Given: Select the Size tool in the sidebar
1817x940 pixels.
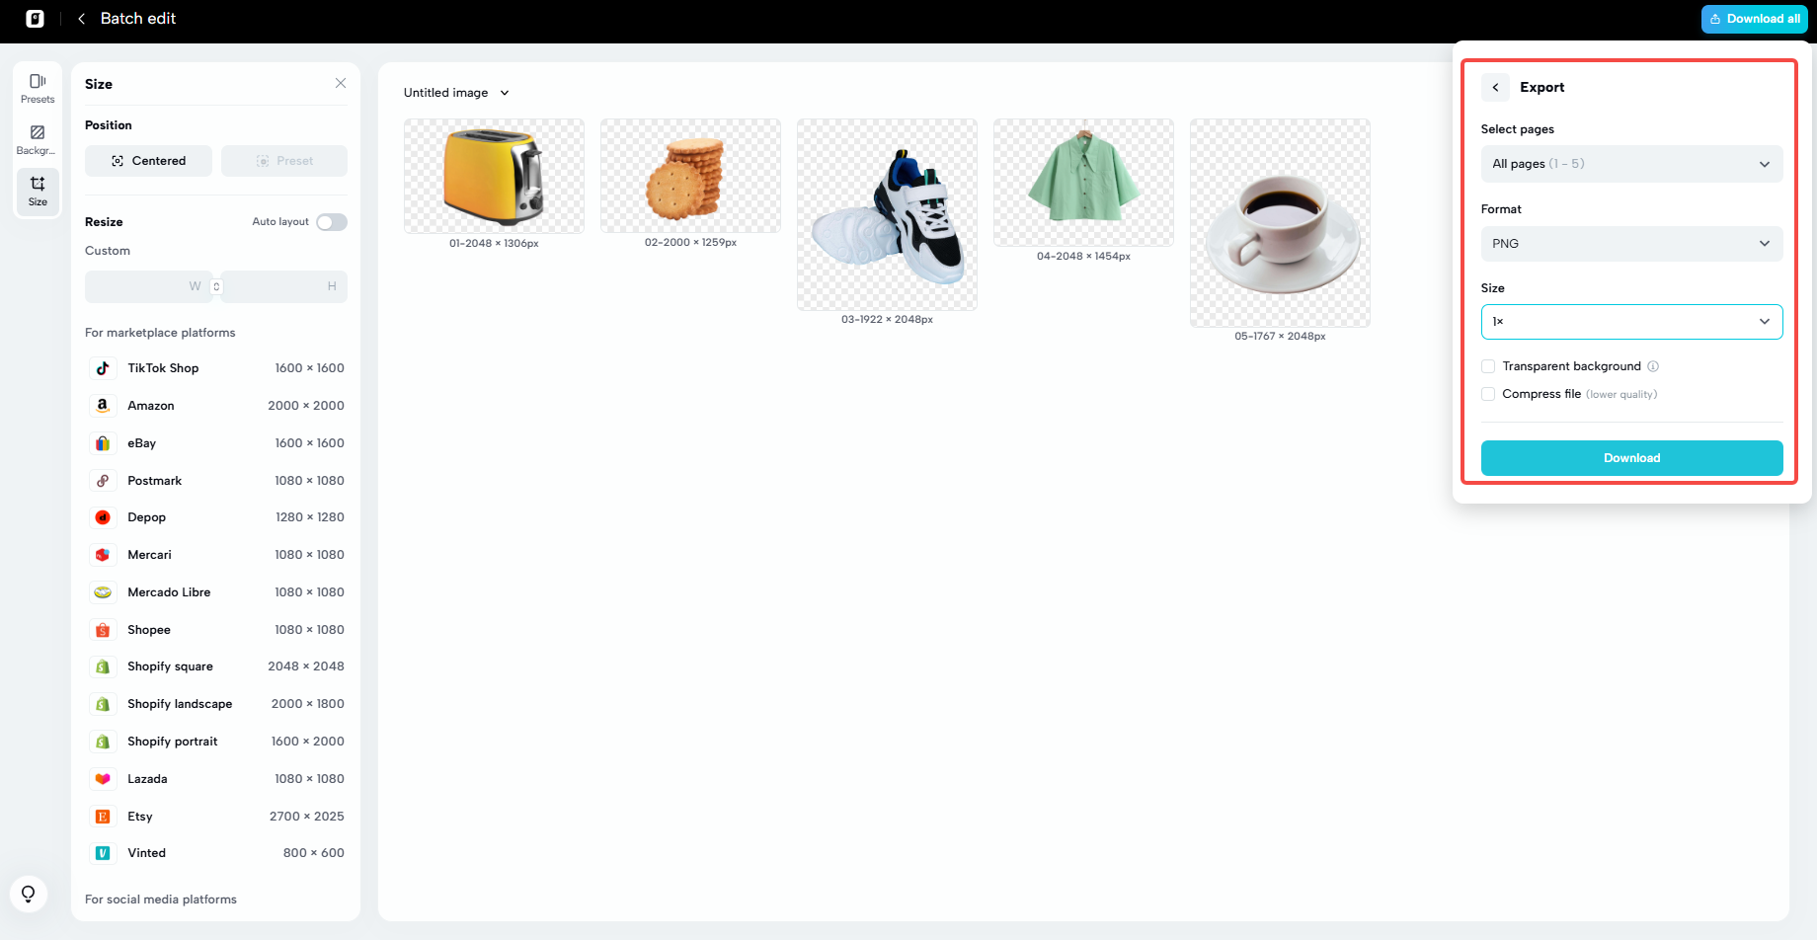Looking at the screenshot, I should click(x=37, y=191).
